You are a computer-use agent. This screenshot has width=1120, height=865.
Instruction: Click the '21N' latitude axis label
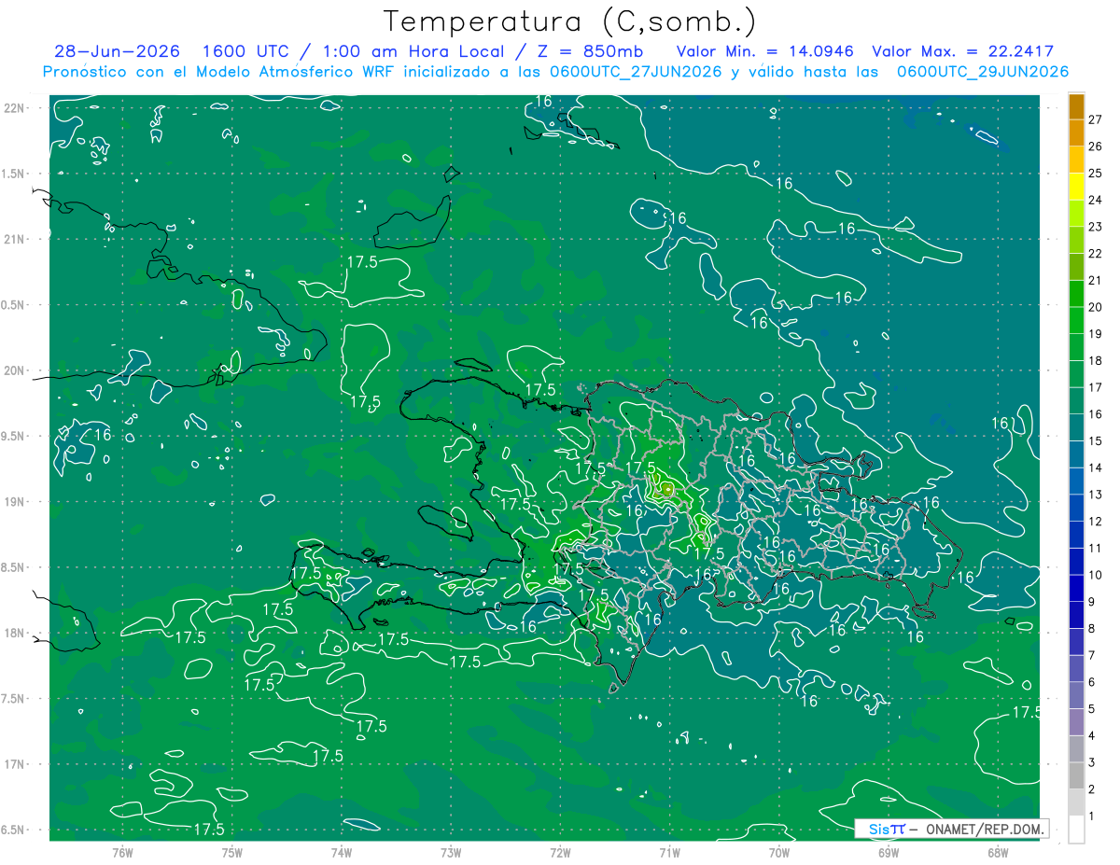pos(15,240)
